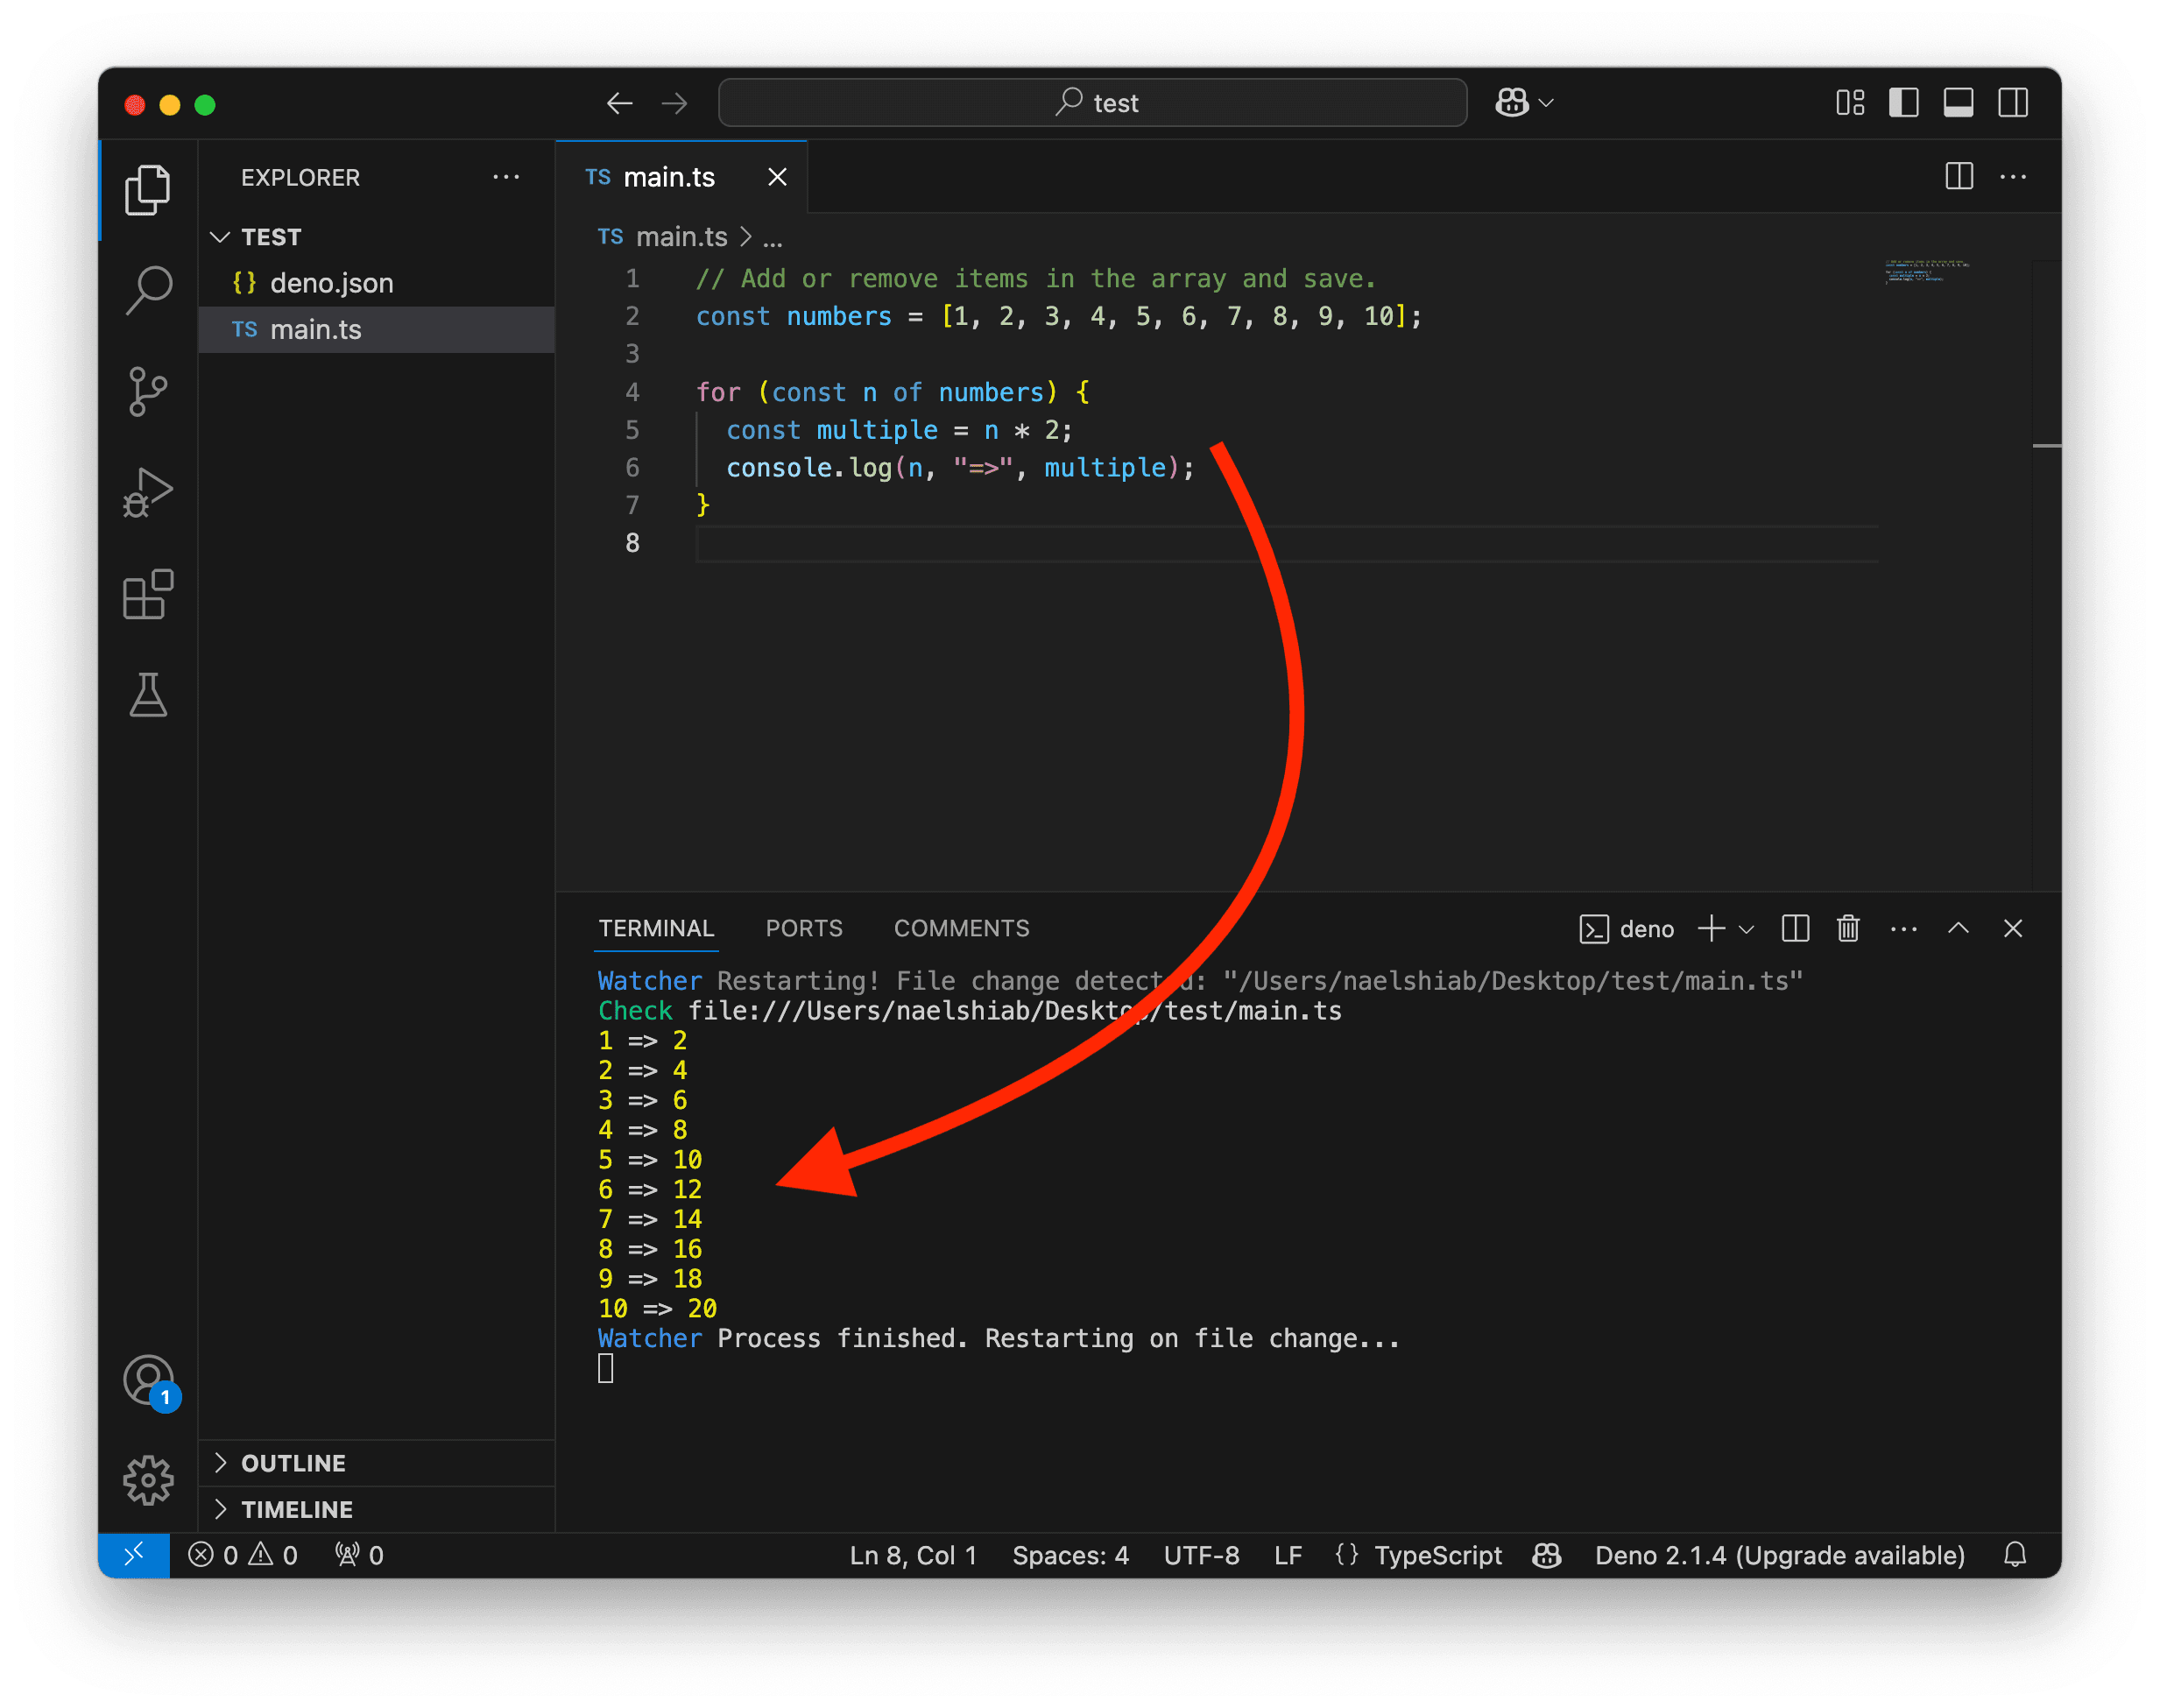
Task: Open the Manage gear icon
Action: (148, 1479)
